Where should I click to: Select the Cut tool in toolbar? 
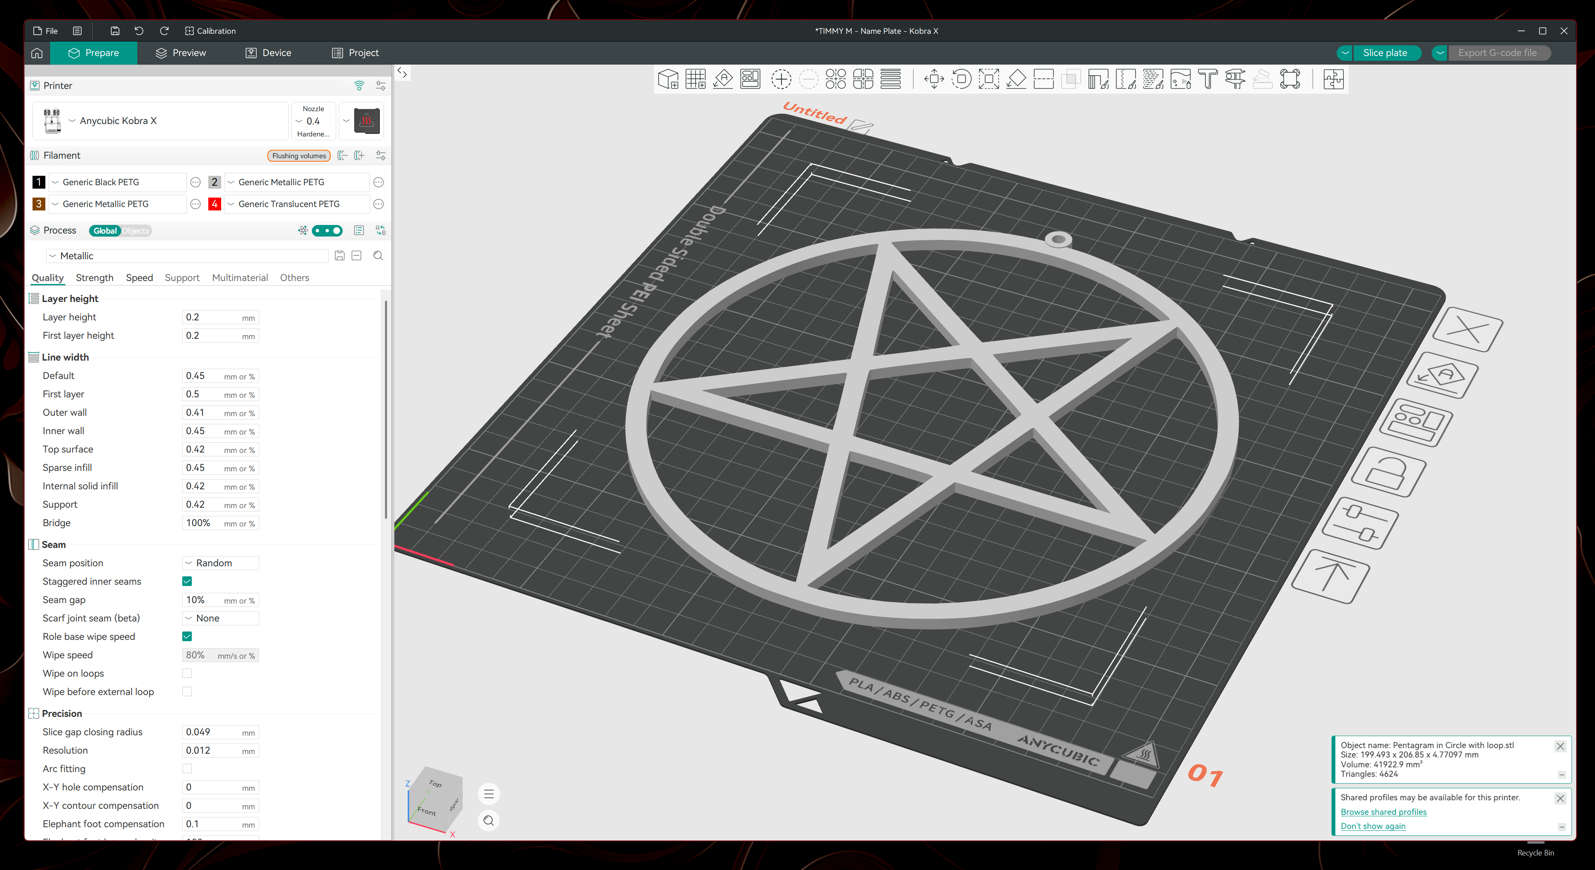pyautogui.click(x=1043, y=79)
